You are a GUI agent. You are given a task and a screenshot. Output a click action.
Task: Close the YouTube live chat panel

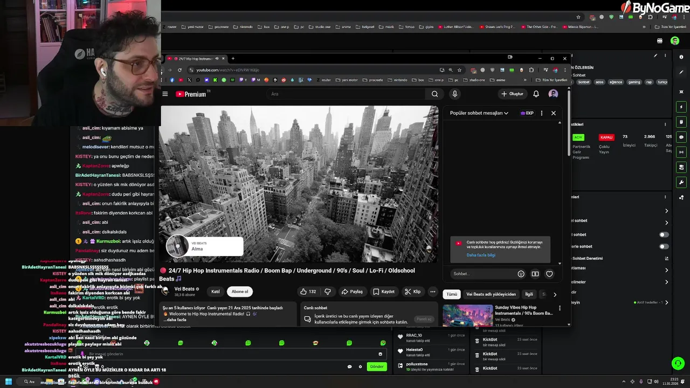[553, 113]
